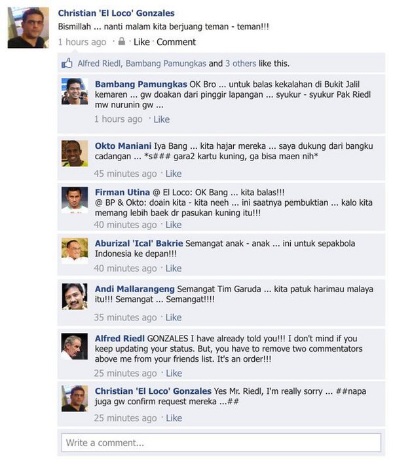Click the large post author photo
The width and height of the screenshot is (393, 460).
[28, 28]
